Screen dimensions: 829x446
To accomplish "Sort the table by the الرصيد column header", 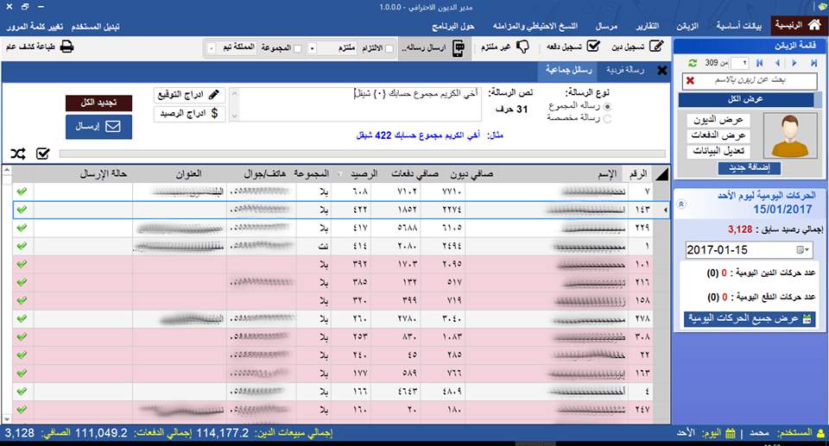I will pos(364,174).
